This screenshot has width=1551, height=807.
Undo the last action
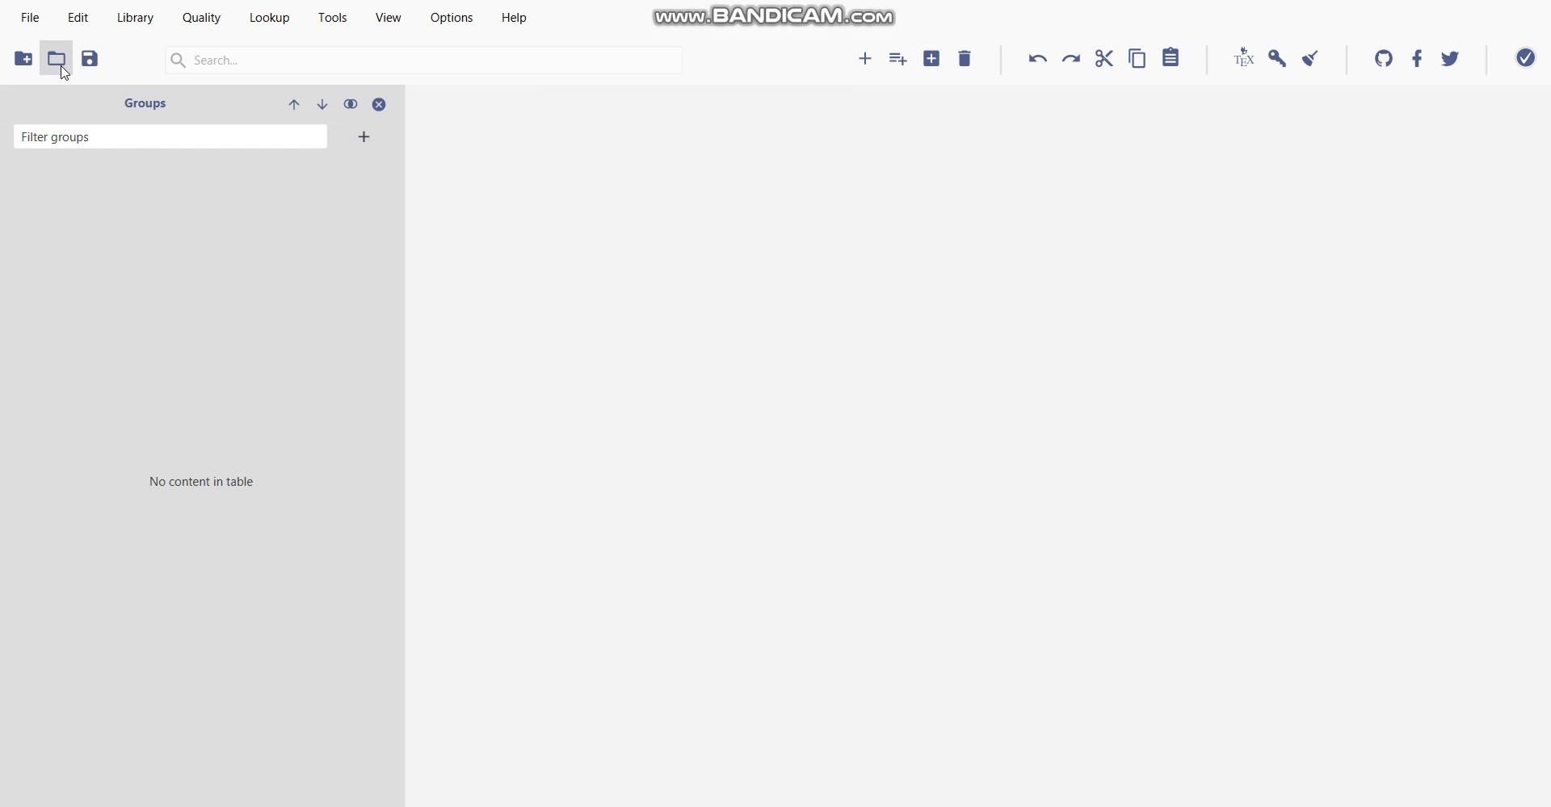pos(1038,59)
